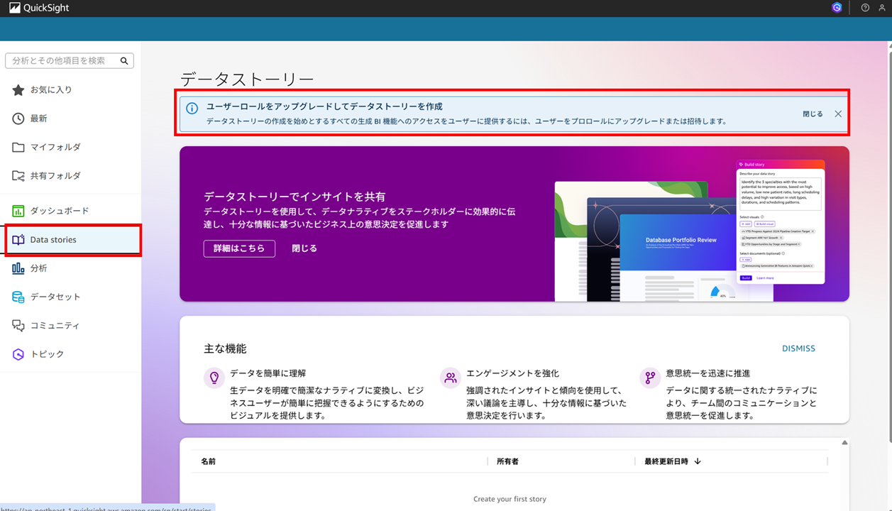
Task: Click the 主な機能 heading
Action: coord(225,348)
